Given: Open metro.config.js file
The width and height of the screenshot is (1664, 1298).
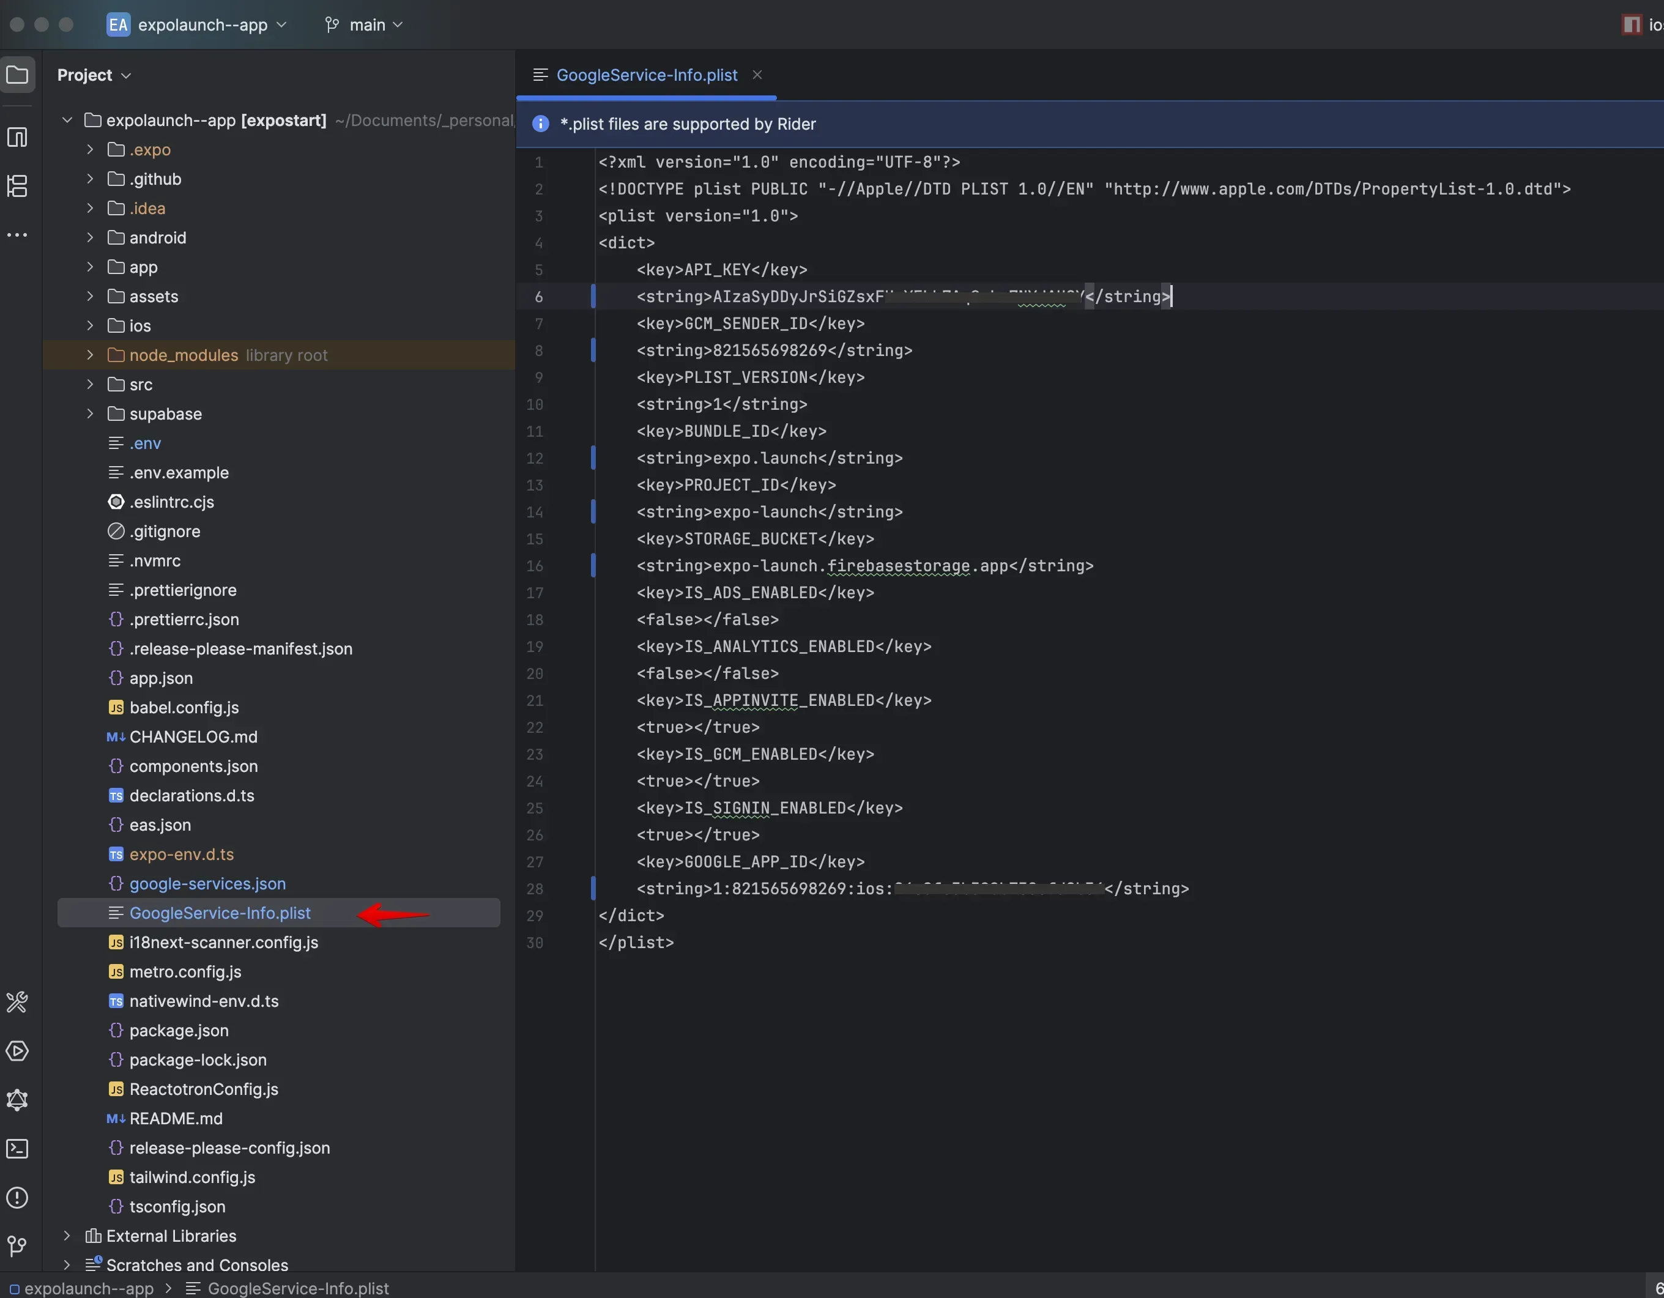Looking at the screenshot, I should tap(185, 972).
